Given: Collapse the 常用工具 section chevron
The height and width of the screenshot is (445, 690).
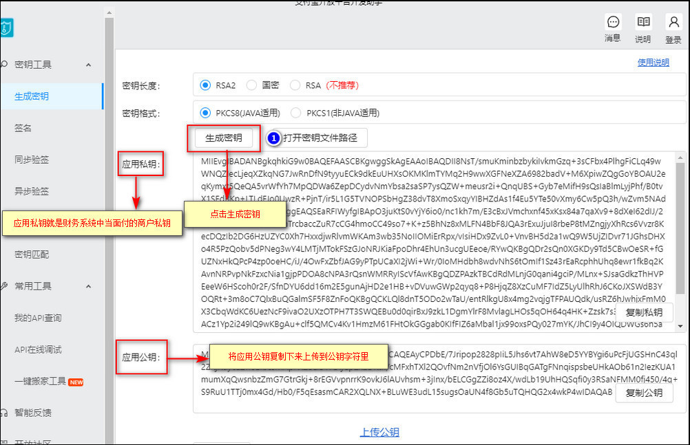Looking at the screenshot, I should (x=89, y=286).
